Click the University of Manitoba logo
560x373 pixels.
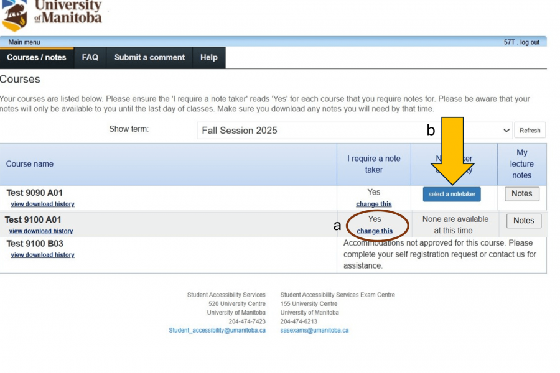(x=53, y=14)
